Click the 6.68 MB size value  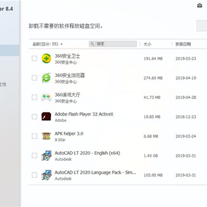[x=151, y=136]
